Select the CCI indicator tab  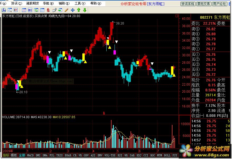pyautogui.click(x=146, y=155)
